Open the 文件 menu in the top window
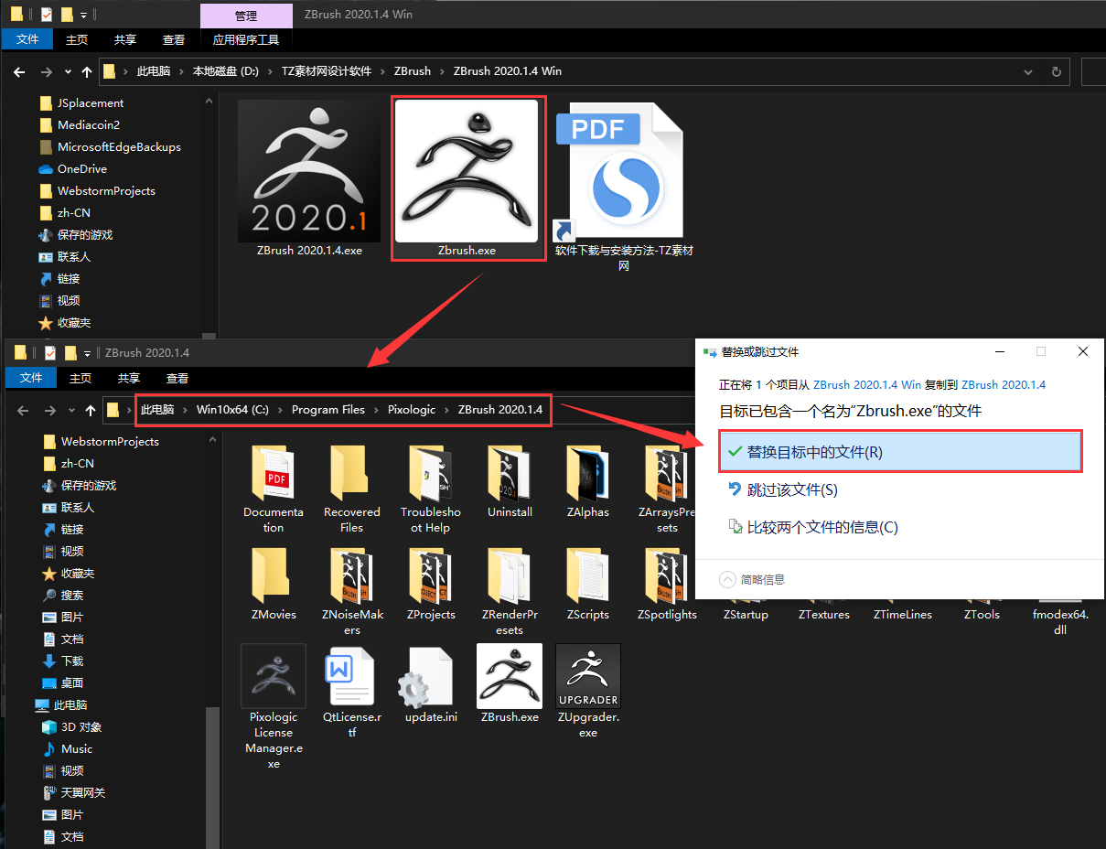 pos(27,39)
